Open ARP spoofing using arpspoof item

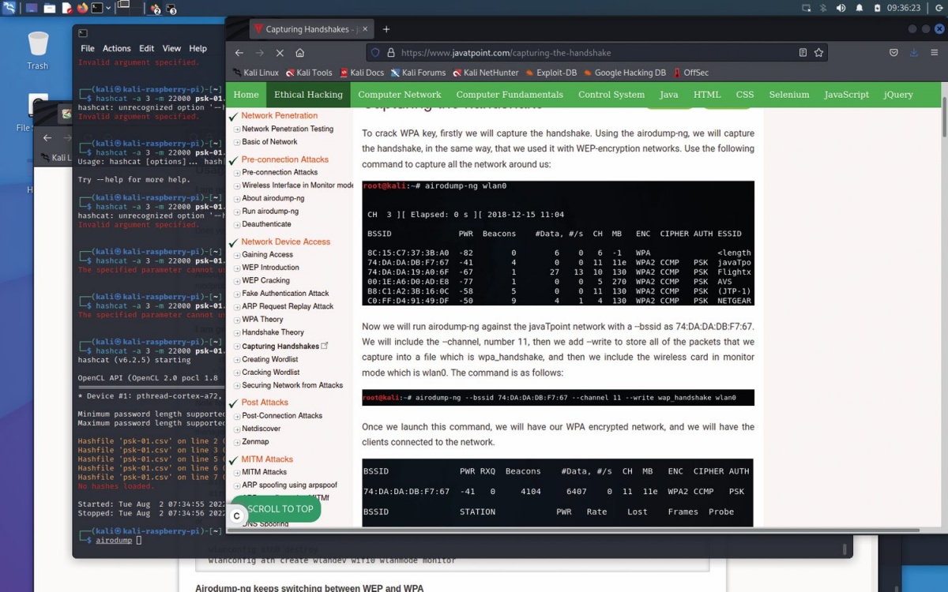pyautogui.click(x=289, y=485)
